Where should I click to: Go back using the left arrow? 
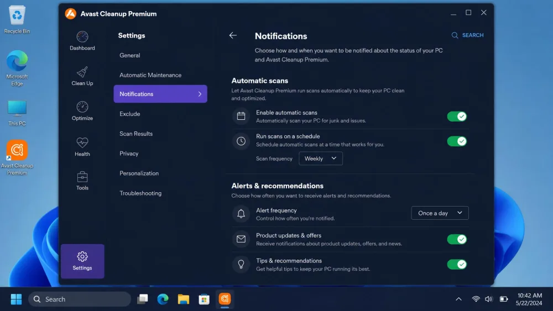pyautogui.click(x=233, y=35)
